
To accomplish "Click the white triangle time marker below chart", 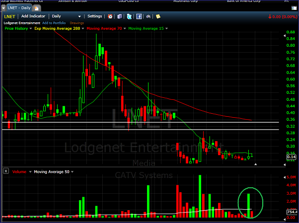I will (255, 164).
